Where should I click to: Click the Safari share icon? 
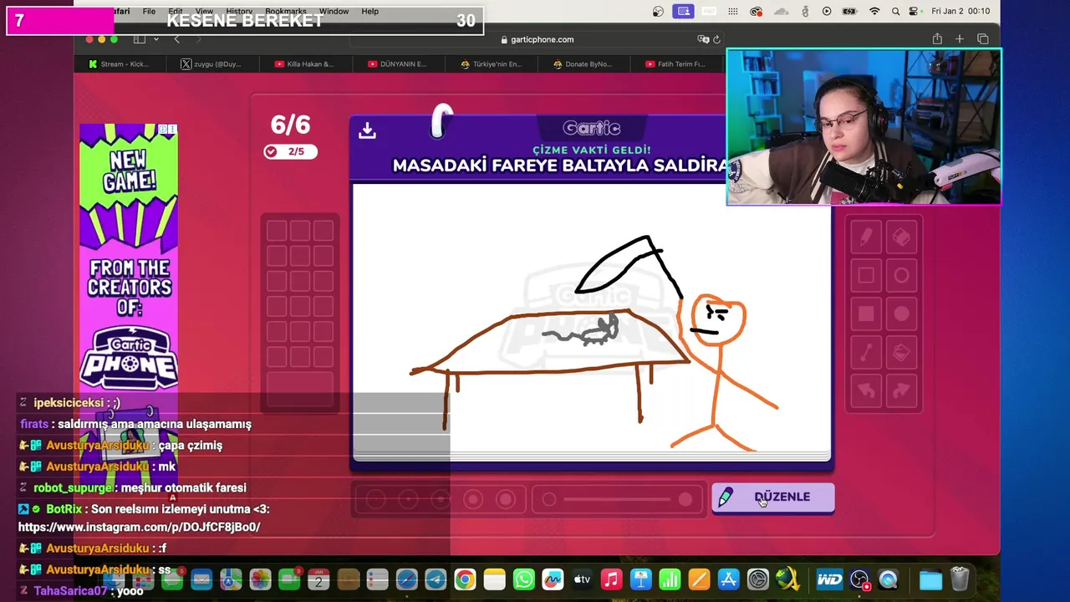(x=937, y=39)
